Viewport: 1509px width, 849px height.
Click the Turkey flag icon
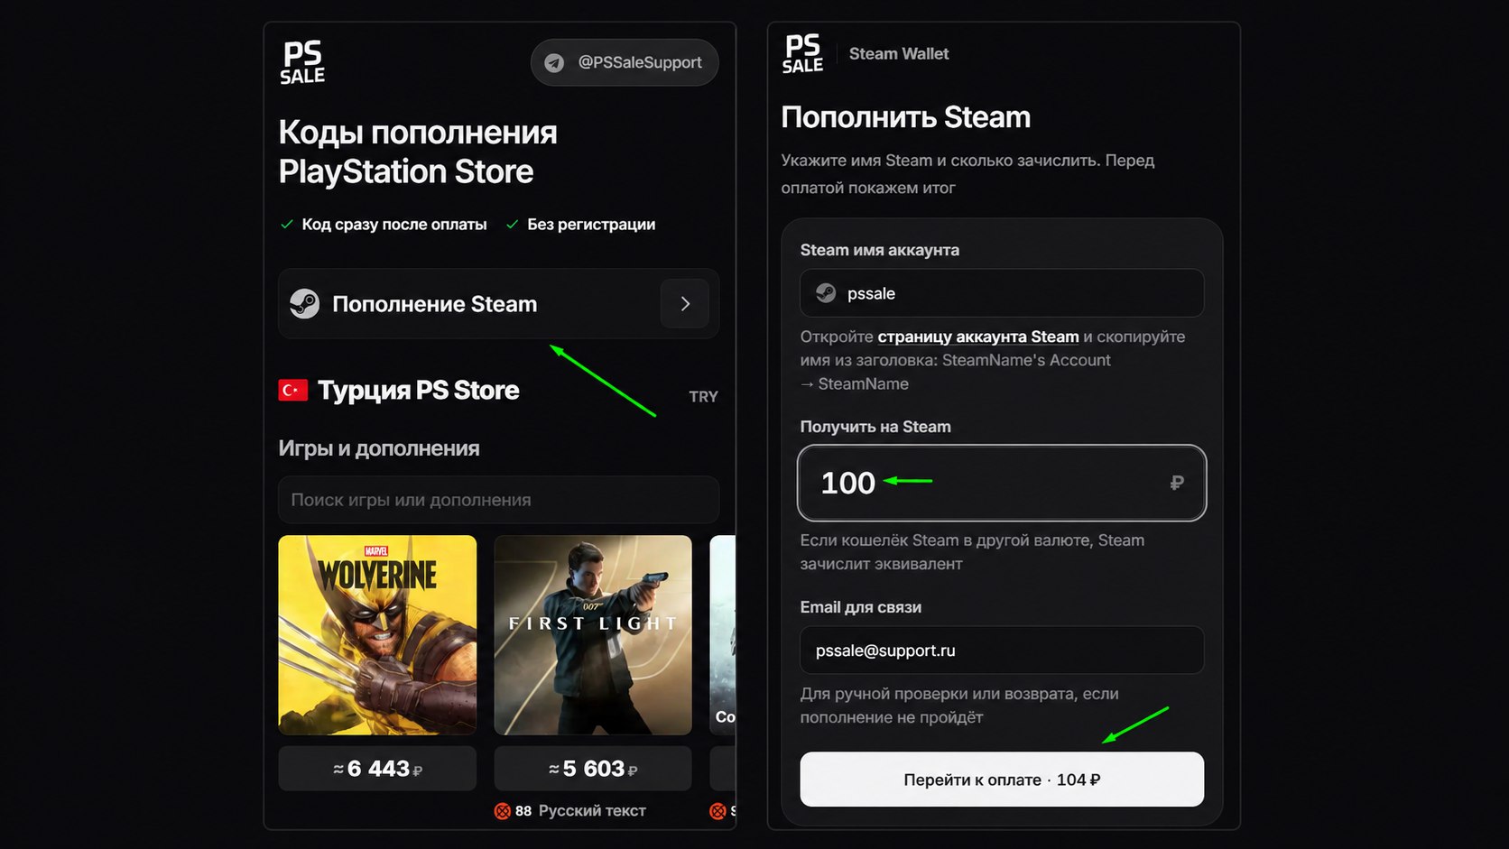[292, 390]
